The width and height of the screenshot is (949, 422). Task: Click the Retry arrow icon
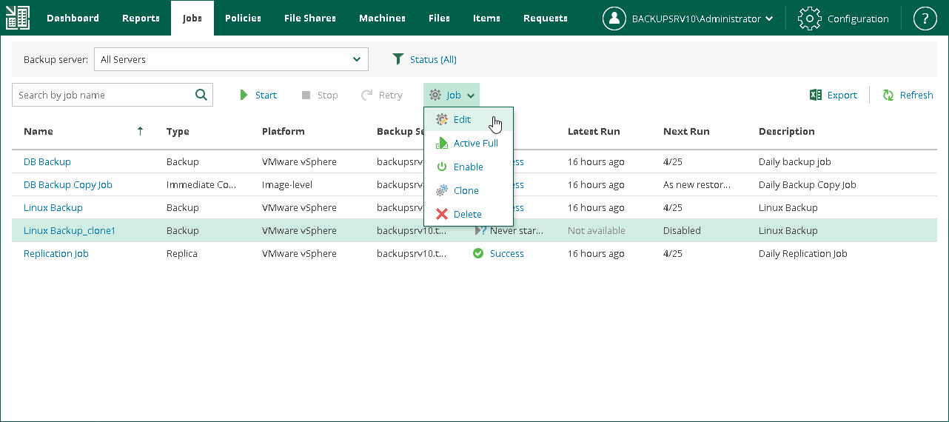pos(366,95)
